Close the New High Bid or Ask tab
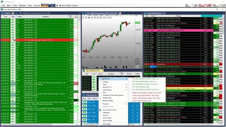 102,71
